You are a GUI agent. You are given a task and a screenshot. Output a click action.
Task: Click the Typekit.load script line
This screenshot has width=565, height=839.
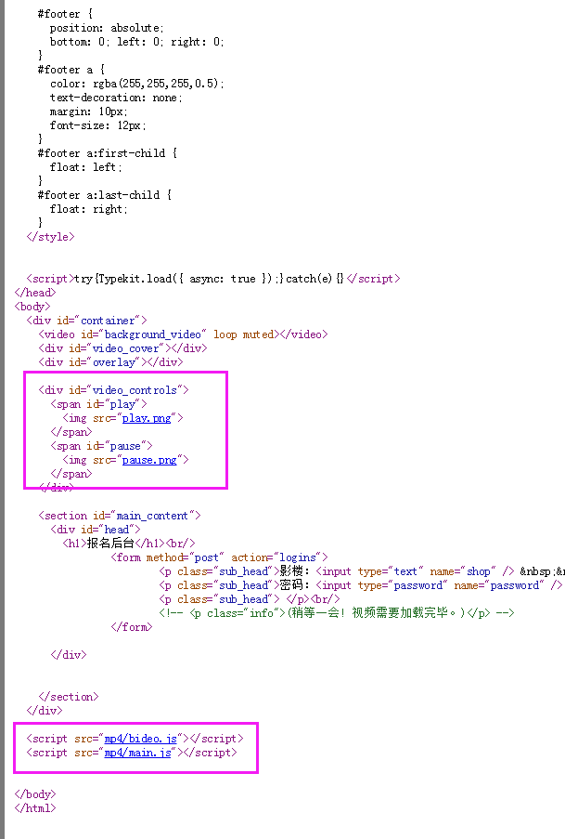point(213,278)
